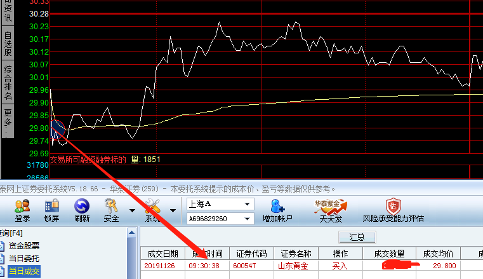483x279 pixels.
Task: Sort by 成交数量 column header
Action: pyautogui.click(x=389, y=254)
